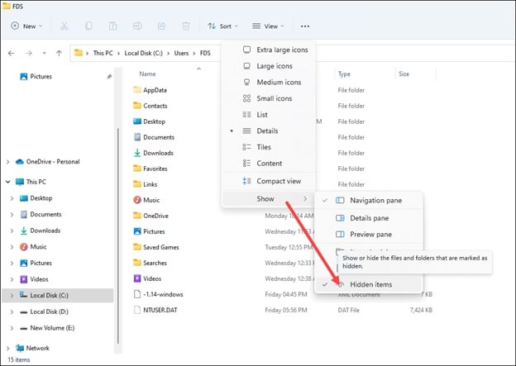
Task: Click the Copy icon in toolbar
Action: (x=89, y=26)
